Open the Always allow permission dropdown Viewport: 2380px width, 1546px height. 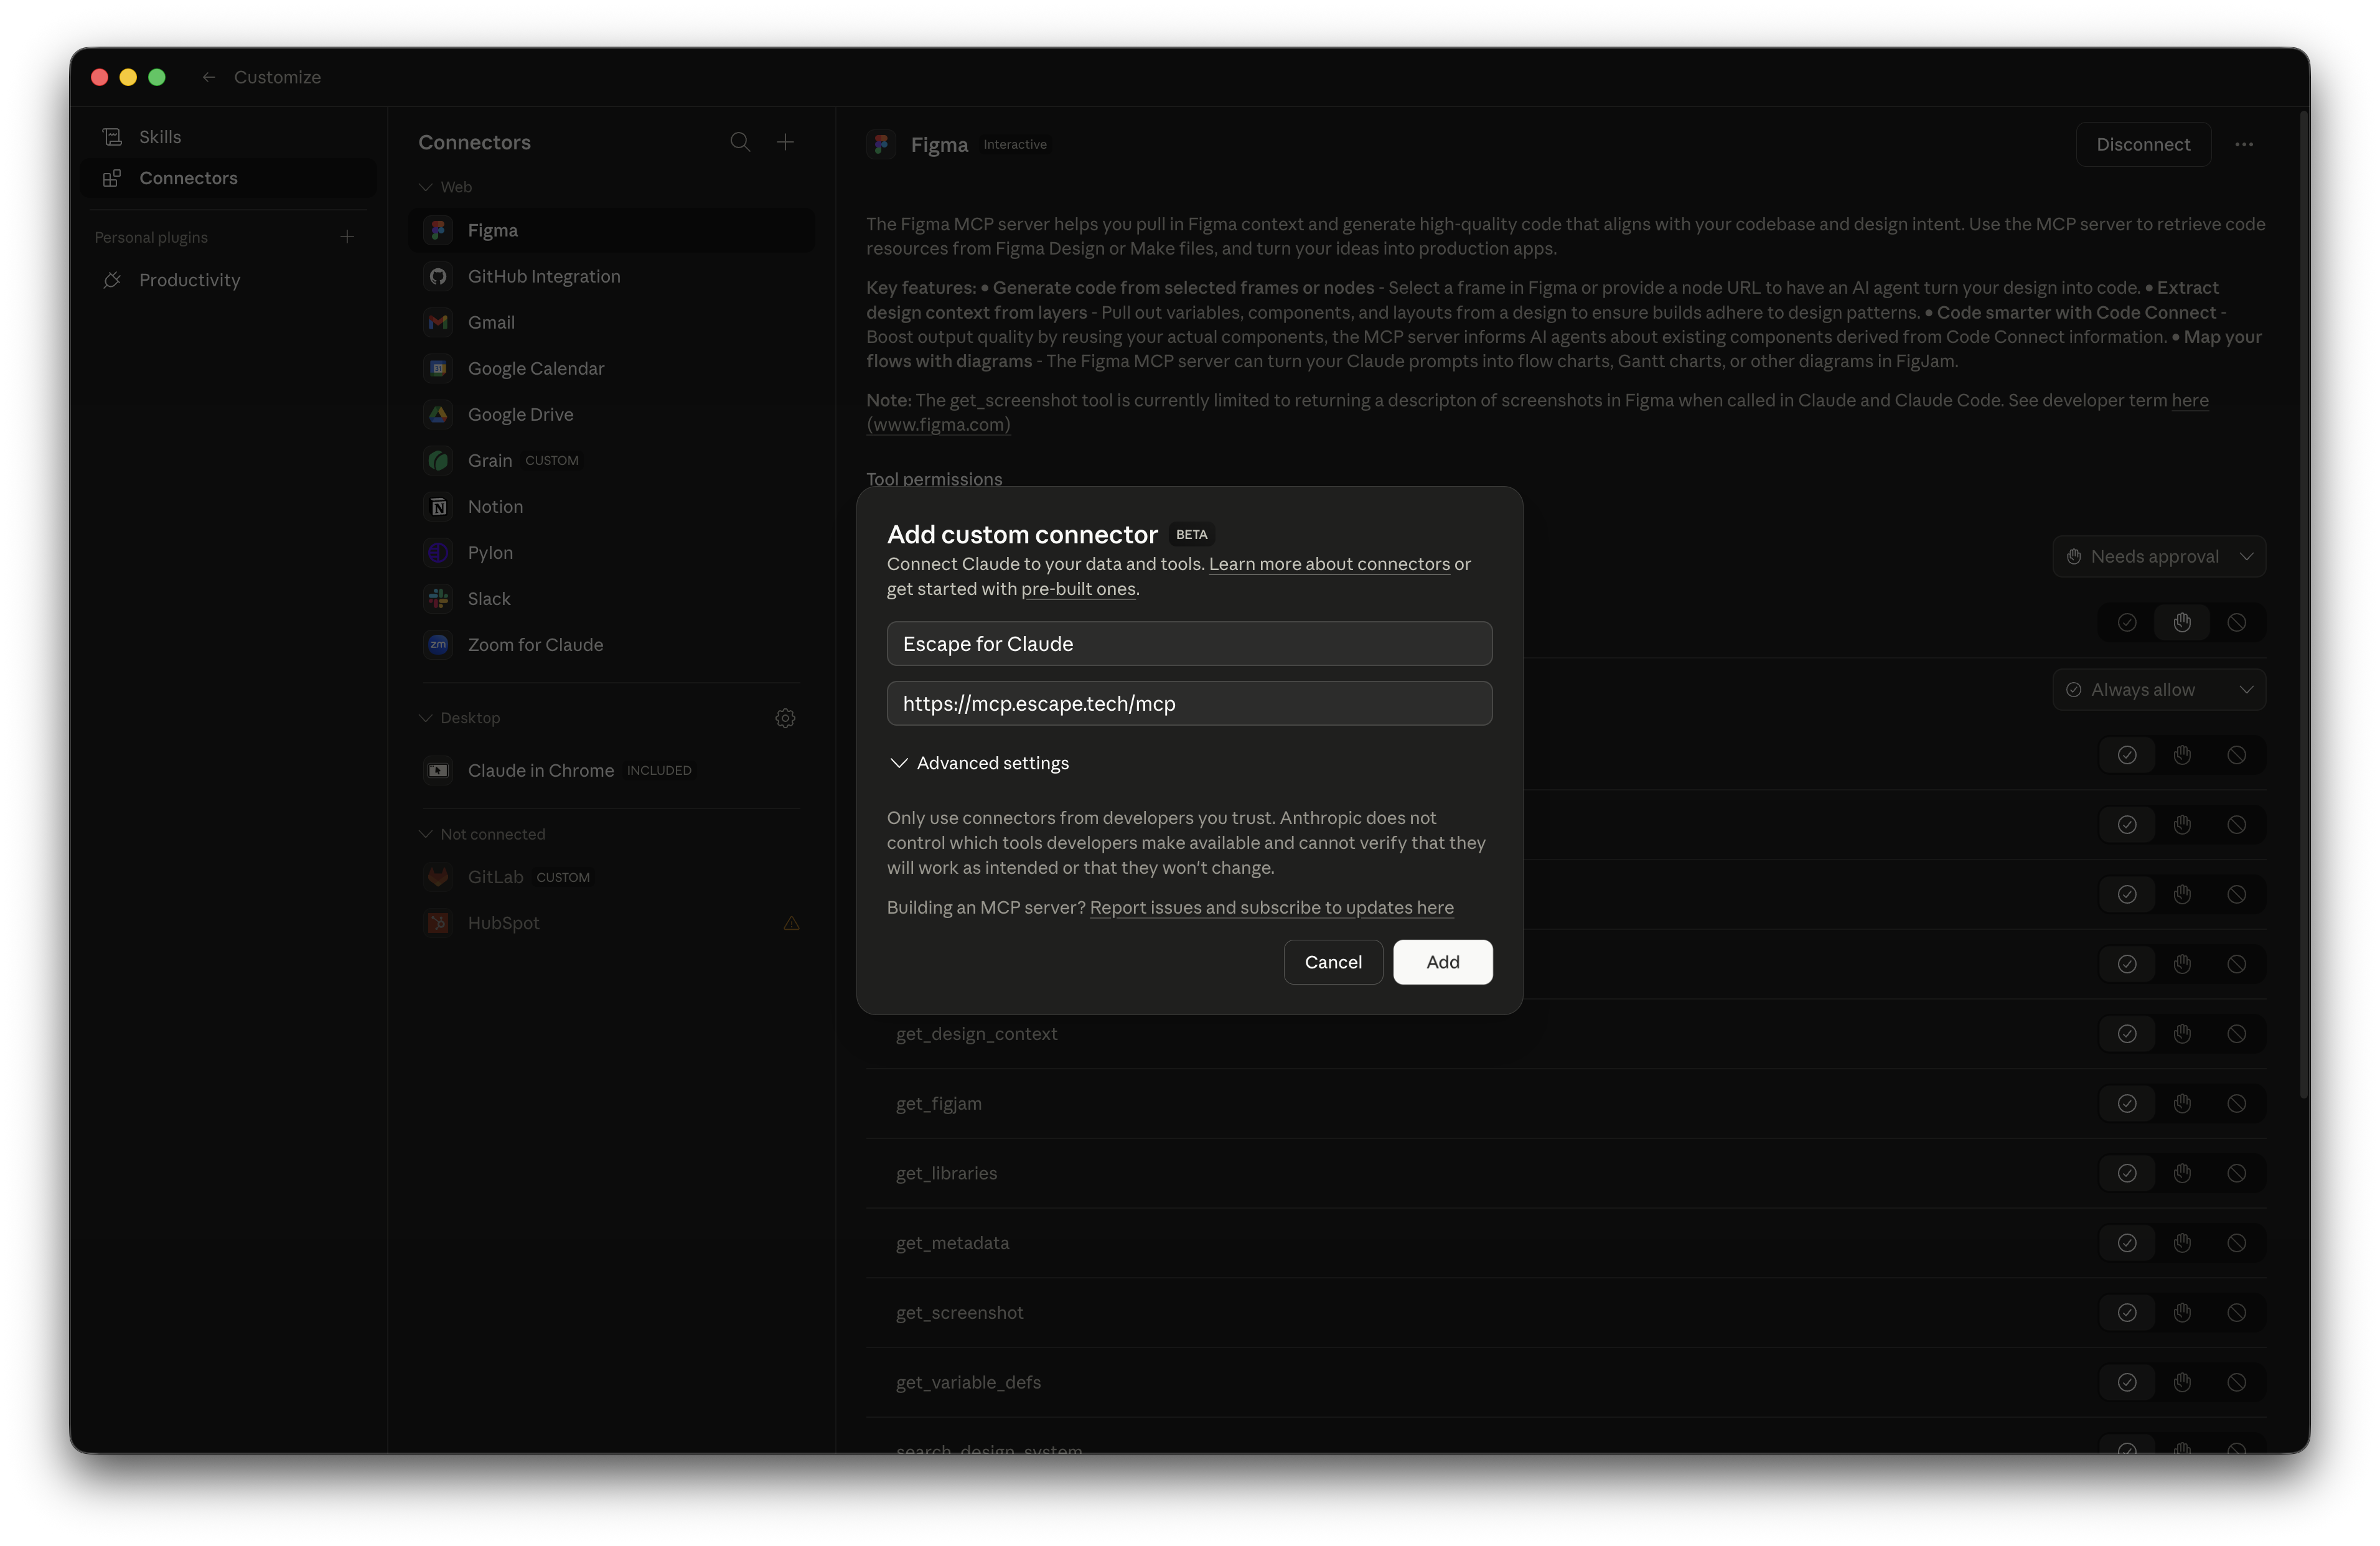[2159, 689]
